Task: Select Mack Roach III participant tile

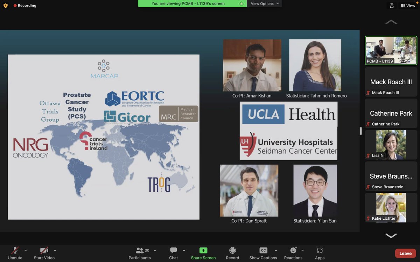Action: click(391, 82)
